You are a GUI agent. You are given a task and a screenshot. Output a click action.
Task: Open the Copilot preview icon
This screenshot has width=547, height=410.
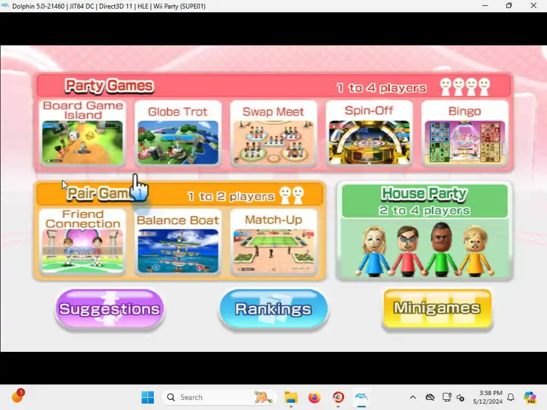tap(530, 397)
